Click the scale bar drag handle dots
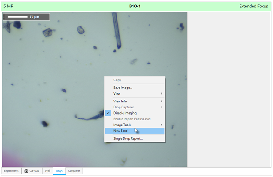 4,17
